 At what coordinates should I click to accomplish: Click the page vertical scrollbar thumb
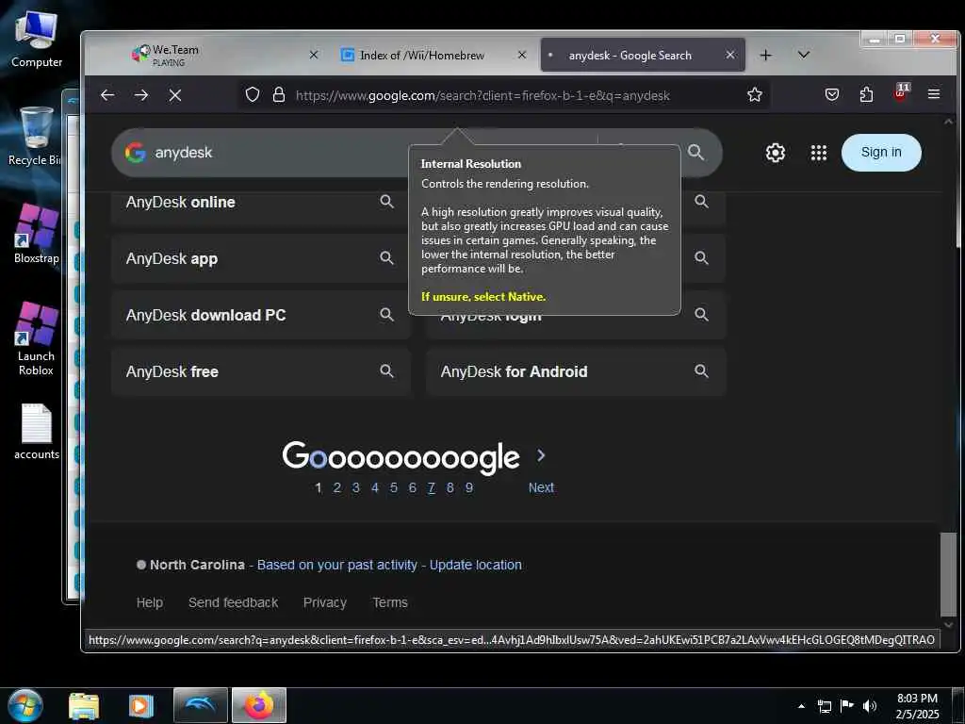point(948,574)
